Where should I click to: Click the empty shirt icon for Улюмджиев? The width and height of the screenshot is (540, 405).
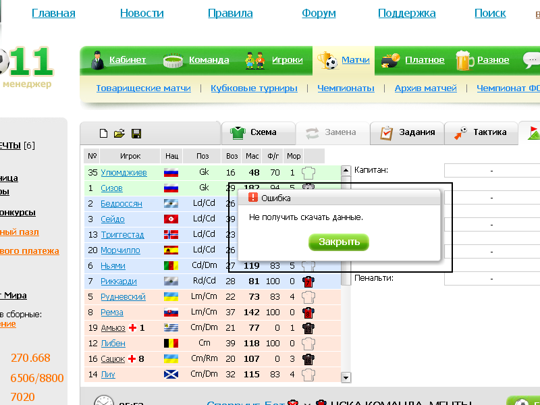308,172
